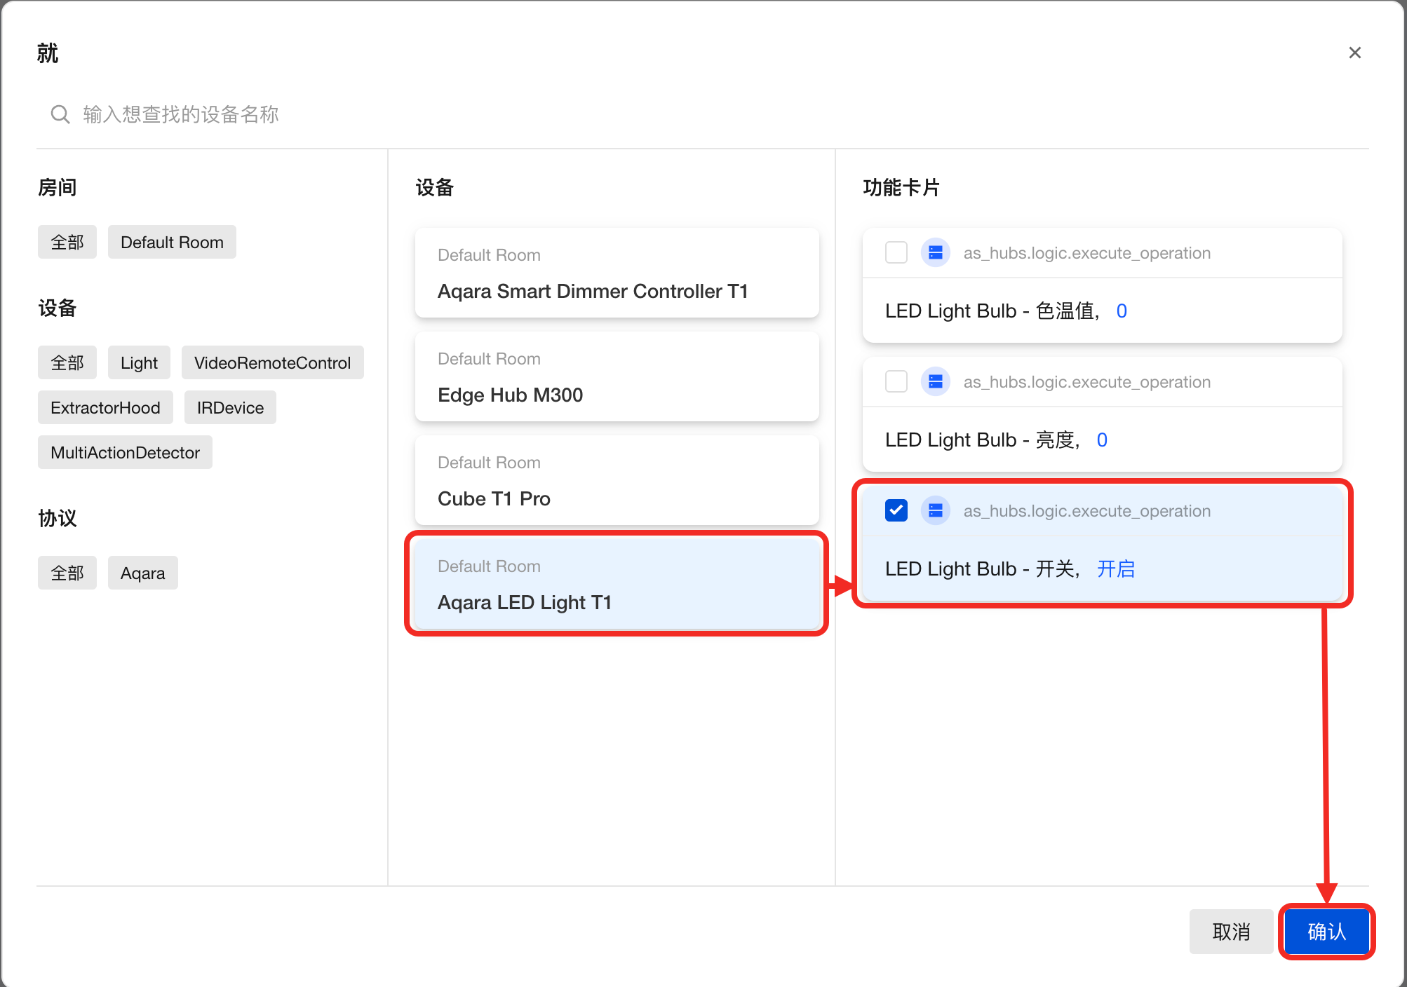
Task: Check the brightness card checkbox
Action: [896, 381]
